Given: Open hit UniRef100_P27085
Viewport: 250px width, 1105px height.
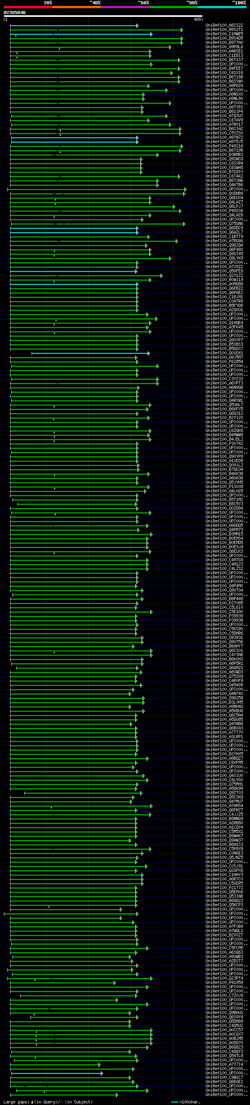Looking at the screenshot, I should (224, 603).
